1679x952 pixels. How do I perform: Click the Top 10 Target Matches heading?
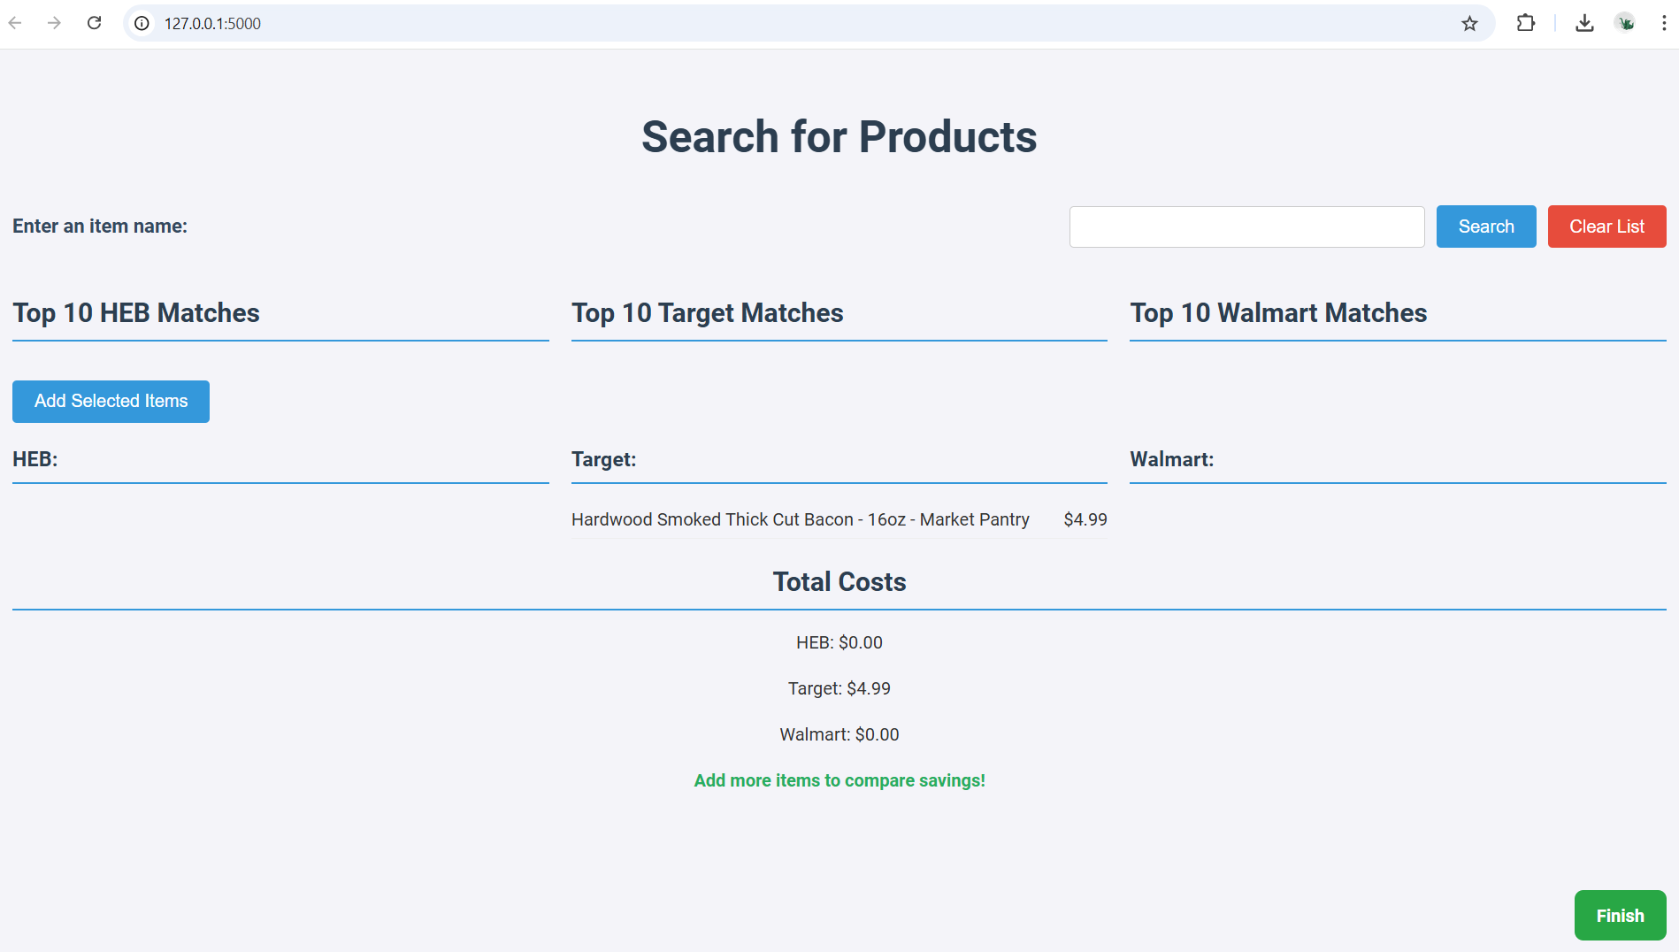(x=707, y=313)
